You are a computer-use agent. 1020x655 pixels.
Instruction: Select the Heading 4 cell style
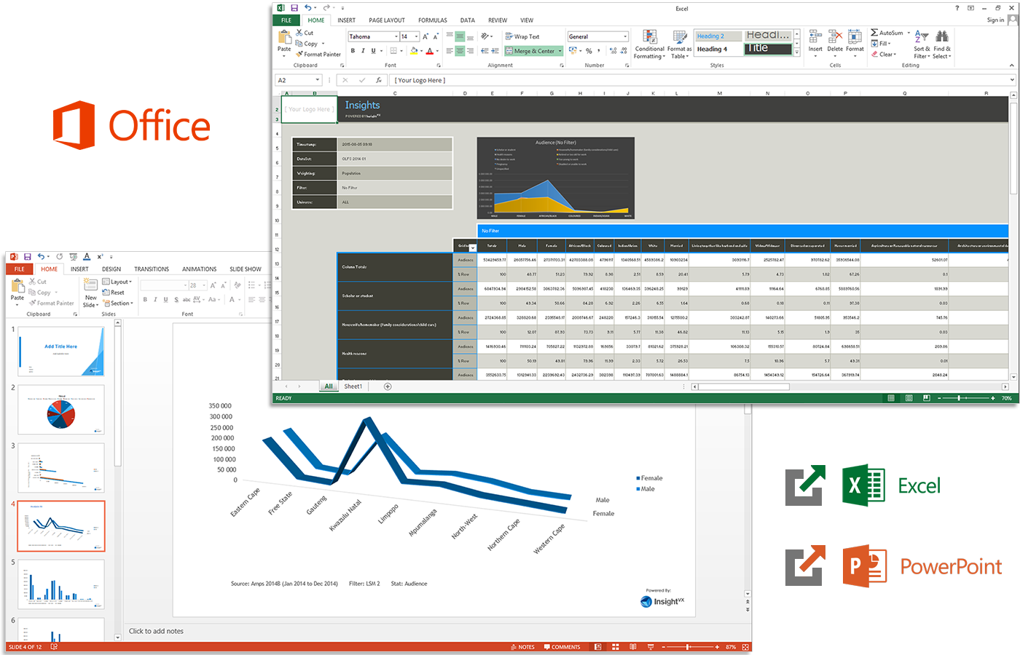[x=718, y=49]
